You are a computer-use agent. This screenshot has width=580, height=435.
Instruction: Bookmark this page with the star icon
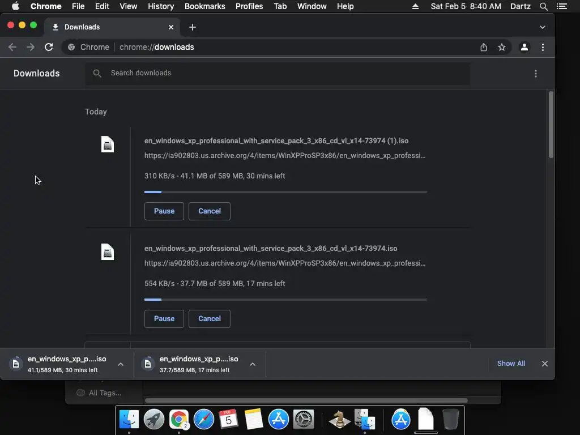502,47
